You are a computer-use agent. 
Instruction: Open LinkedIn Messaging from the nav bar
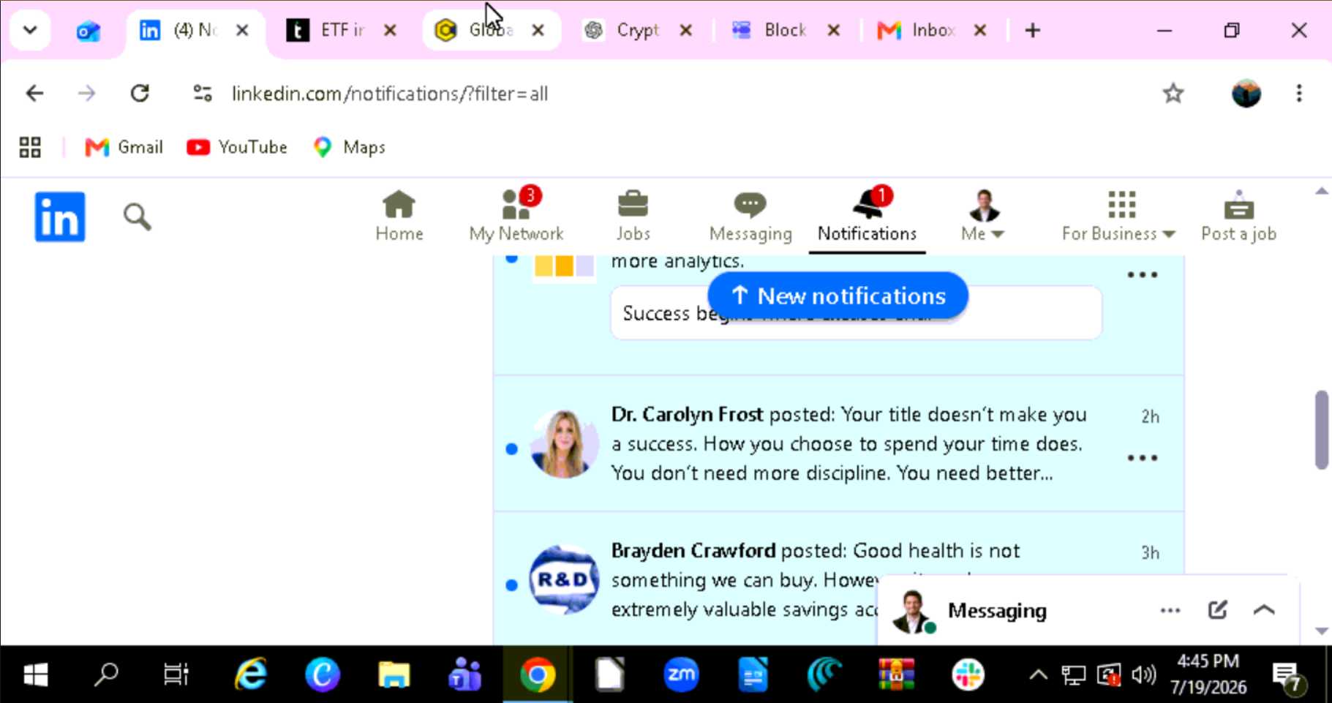click(750, 216)
